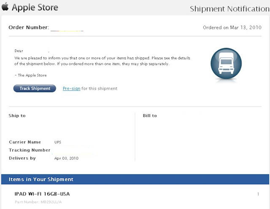Open the Pre-sign link
The height and width of the screenshot is (209, 270).
point(71,88)
